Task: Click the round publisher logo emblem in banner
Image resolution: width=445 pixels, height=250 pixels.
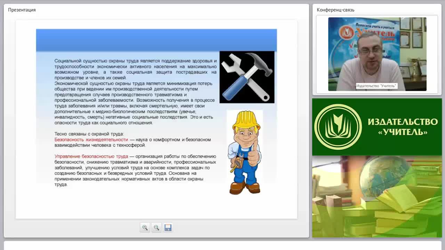Action: [338, 127]
